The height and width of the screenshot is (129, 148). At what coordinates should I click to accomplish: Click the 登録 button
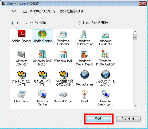(x=98, y=119)
